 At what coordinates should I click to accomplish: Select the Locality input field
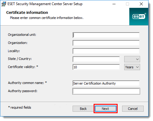(106, 51)
